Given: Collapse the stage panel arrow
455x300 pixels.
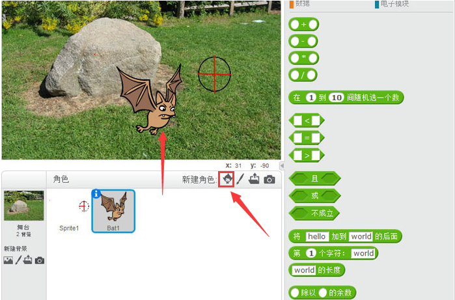Looking at the screenshot, I should click(282, 166).
